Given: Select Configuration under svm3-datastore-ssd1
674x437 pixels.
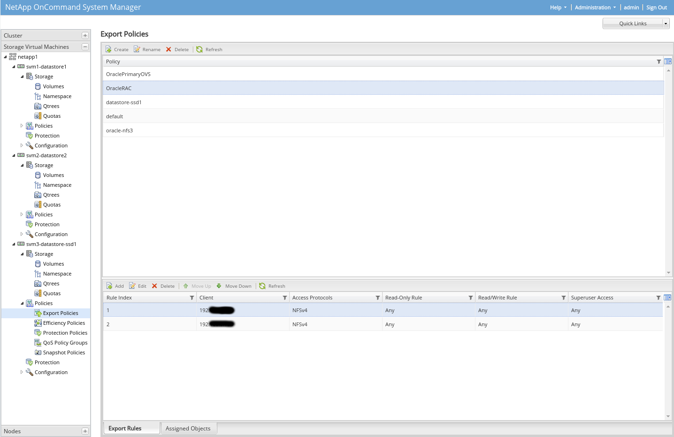Looking at the screenshot, I should click(x=51, y=372).
